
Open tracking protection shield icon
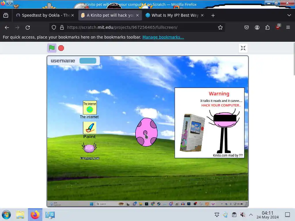click(x=54, y=27)
